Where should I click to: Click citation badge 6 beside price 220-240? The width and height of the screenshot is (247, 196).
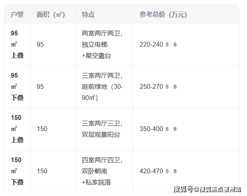175,45
